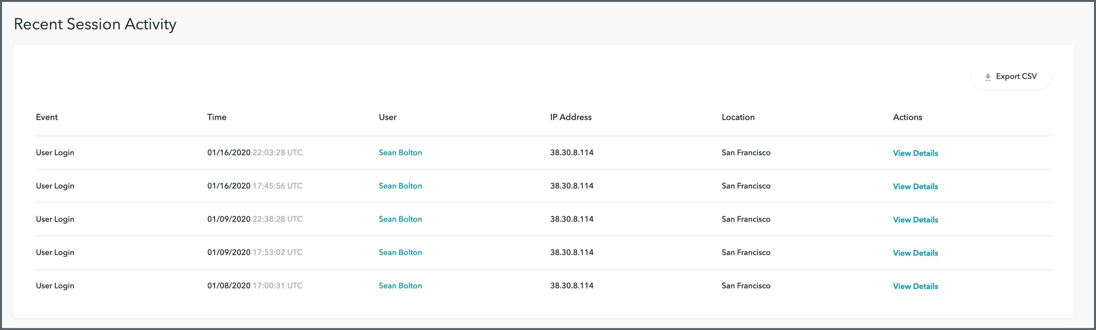Viewport: 1096px width, 330px height.
Task: Click the User column header
Action: coord(387,118)
